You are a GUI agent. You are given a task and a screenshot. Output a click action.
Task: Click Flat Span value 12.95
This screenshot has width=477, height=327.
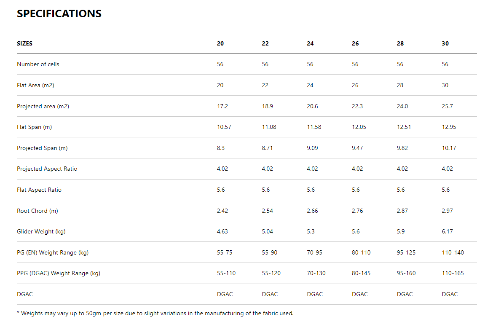pyautogui.click(x=449, y=127)
